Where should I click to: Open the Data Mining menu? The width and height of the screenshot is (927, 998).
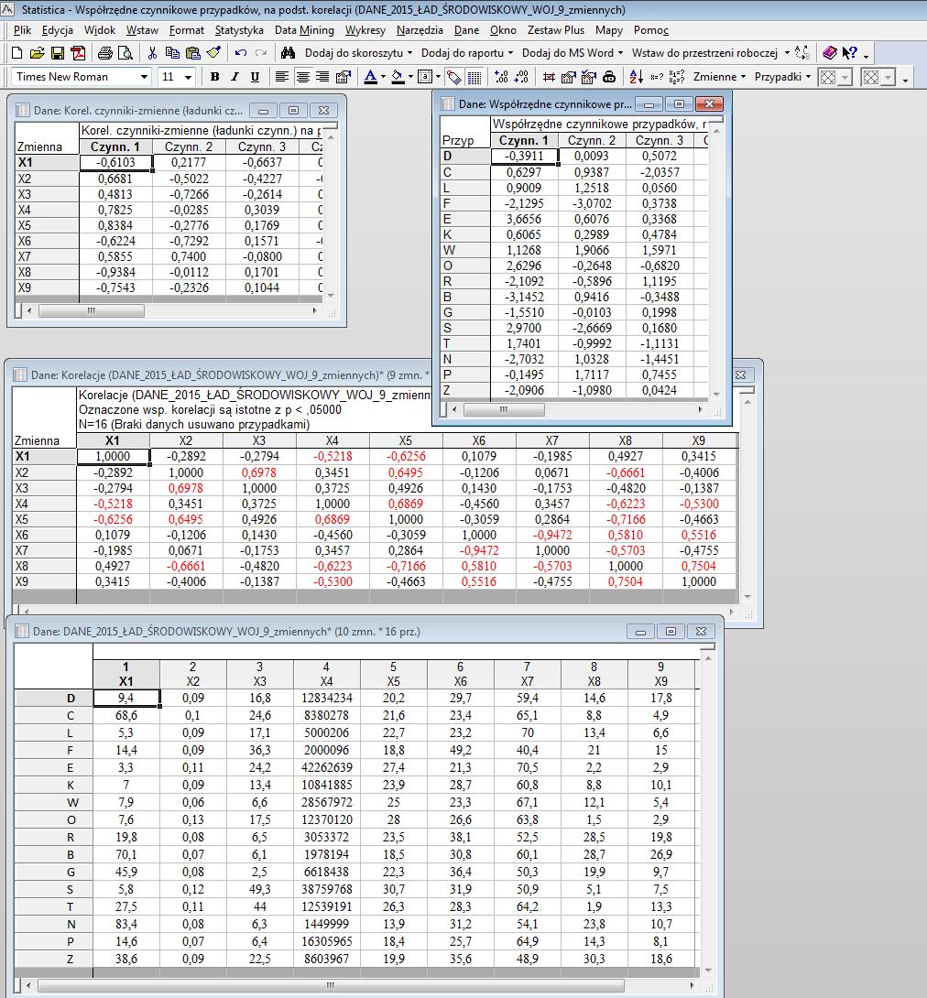tap(304, 30)
